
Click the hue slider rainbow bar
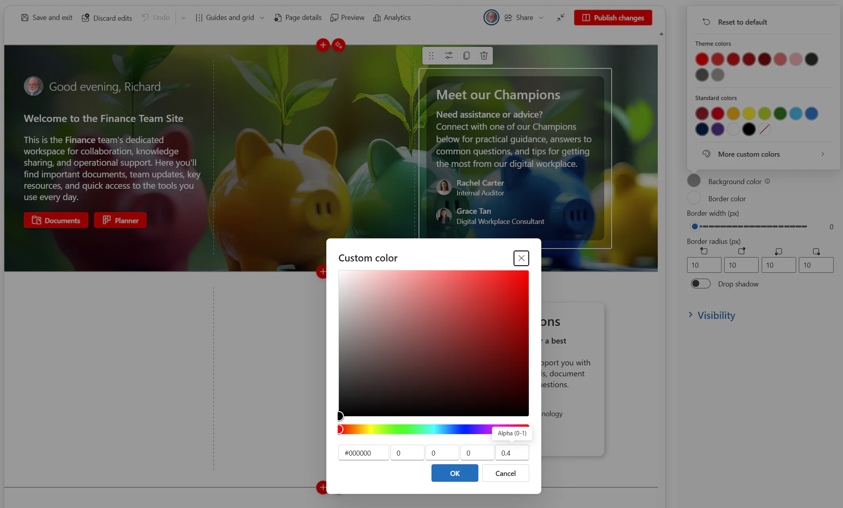coord(433,429)
